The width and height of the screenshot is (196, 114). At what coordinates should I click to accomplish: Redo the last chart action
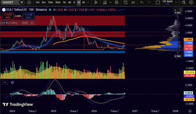[x=149, y=2]
